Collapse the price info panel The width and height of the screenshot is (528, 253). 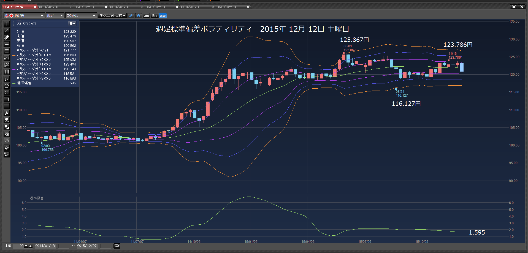(x=72, y=24)
